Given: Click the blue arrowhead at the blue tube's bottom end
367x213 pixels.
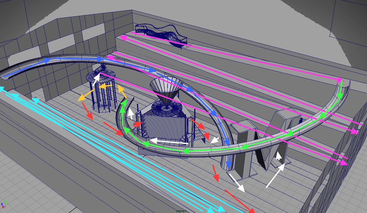Looking at the screenshot, I should [229, 165].
